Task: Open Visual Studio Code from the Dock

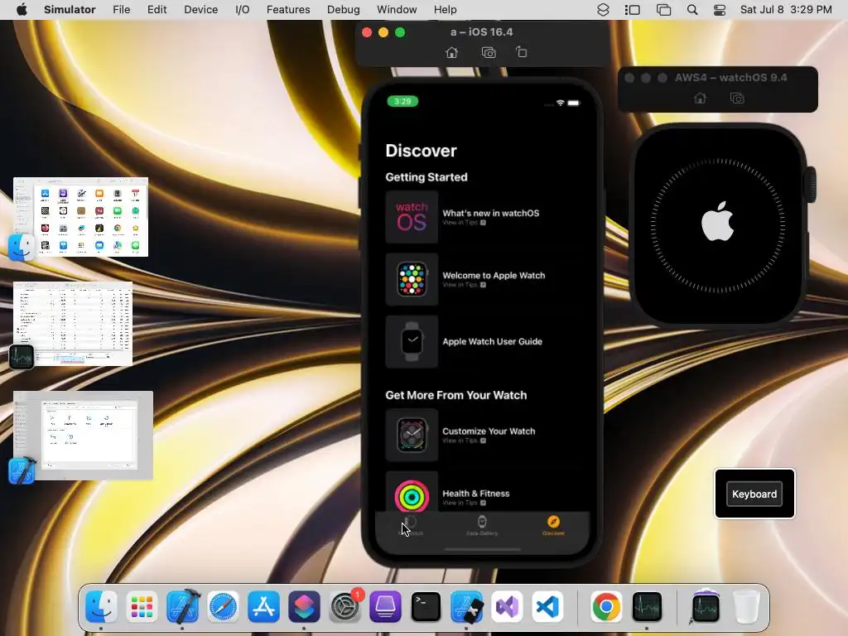Action: tap(547, 606)
